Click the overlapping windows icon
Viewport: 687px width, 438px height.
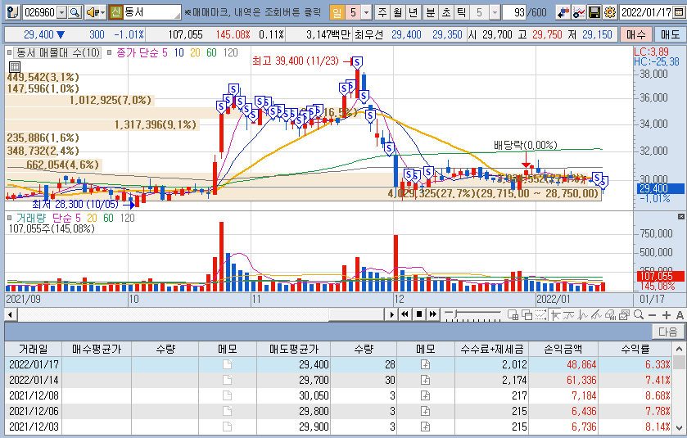coord(527,314)
